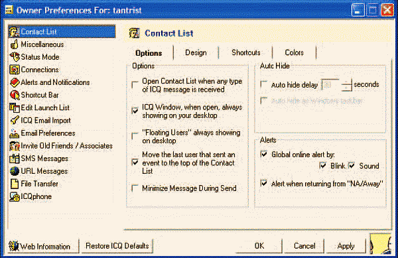Switch to the Design tab

pos(196,53)
